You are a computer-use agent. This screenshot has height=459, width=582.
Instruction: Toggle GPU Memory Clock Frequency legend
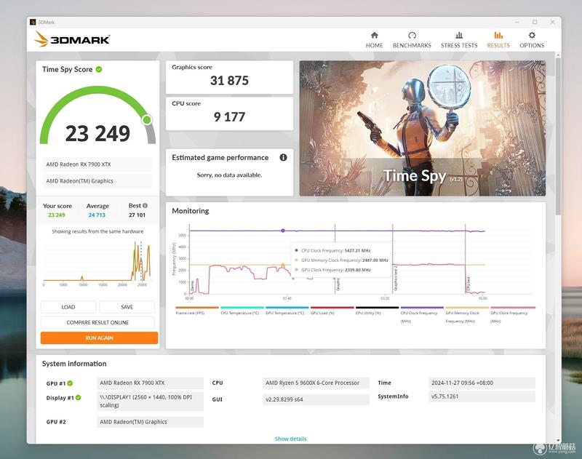(467, 315)
